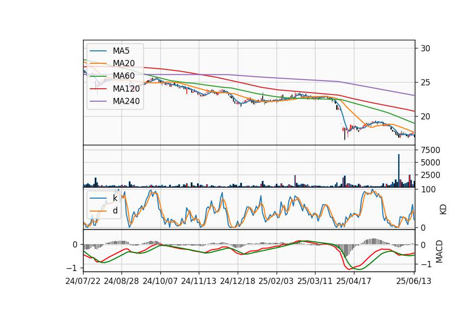Viewport: 461px width, 331px height.
Task: Click the 24/08/28 date tick label
Action: tap(121, 281)
